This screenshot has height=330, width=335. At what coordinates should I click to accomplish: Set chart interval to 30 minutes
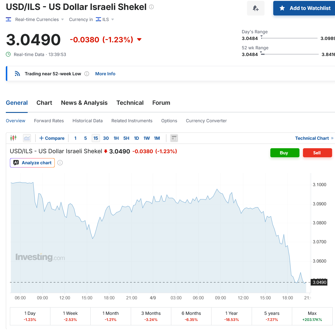(106, 138)
